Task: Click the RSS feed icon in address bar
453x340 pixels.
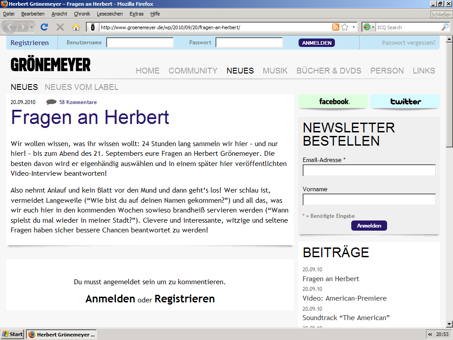Action: click(336, 27)
